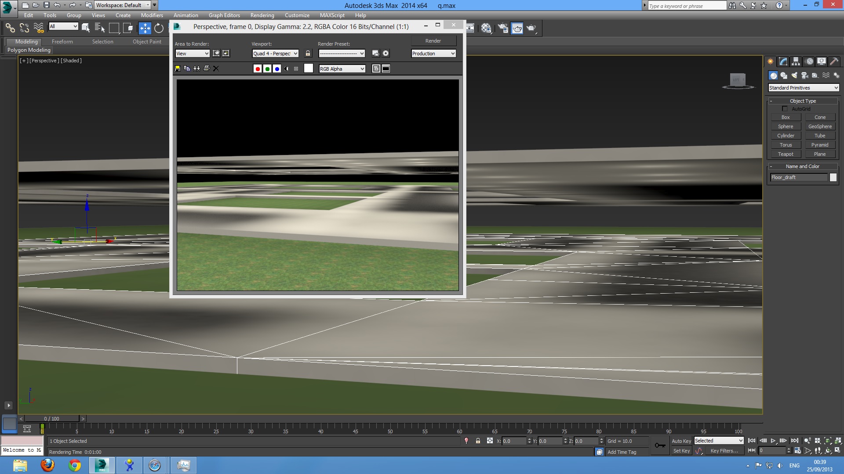Toggle the blue channel display
Viewport: 844px width, 474px height.
pyautogui.click(x=277, y=68)
